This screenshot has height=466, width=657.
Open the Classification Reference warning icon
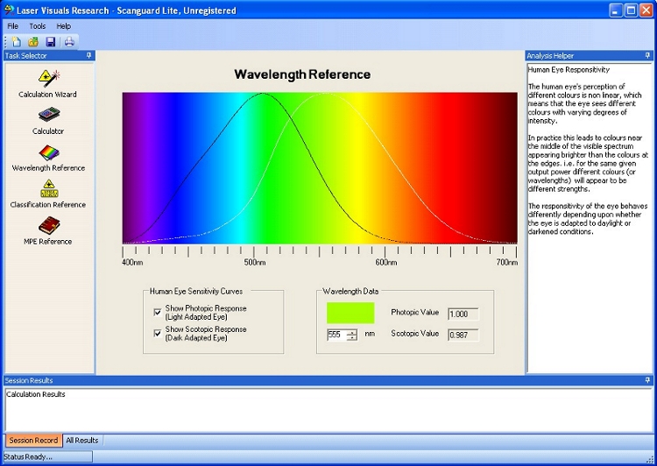coord(49,188)
